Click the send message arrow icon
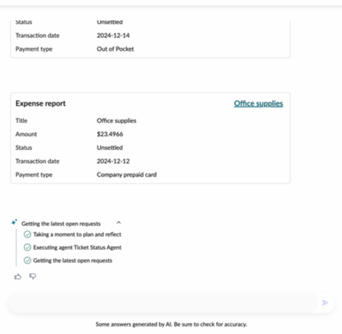This screenshot has height=334, width=342. click(325, 303)
